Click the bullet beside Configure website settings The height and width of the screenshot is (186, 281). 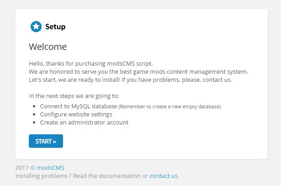coord(35,114)
